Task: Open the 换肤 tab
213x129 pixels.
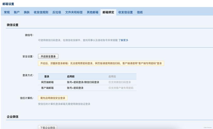Action: click(27, 12)
